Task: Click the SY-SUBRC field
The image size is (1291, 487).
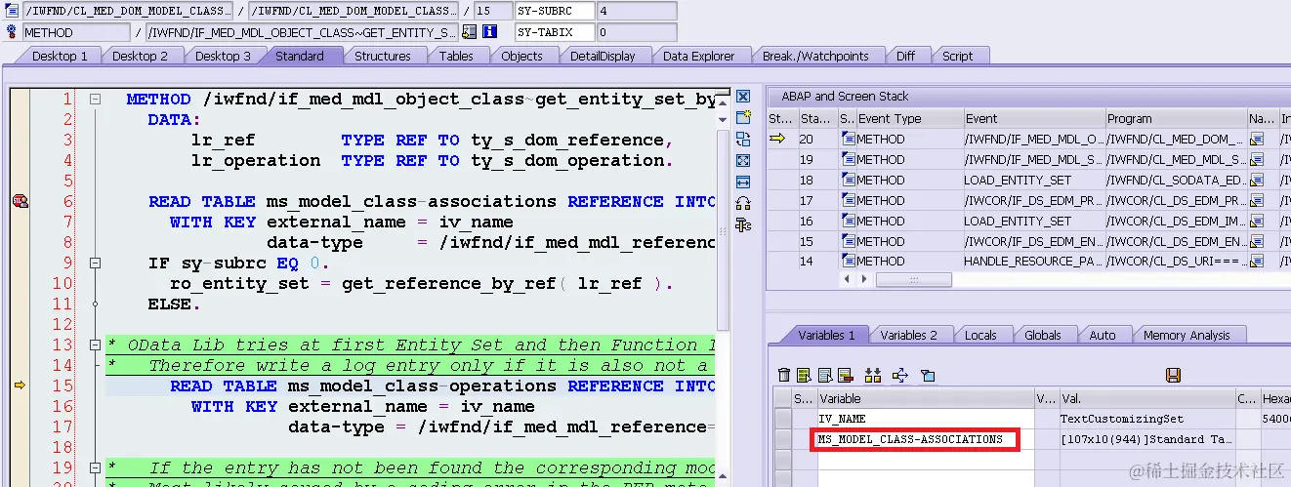Action: (x=554, y=11)
